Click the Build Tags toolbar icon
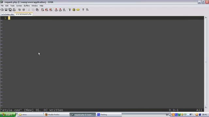The width and height of the screenshot is (209, 117). click(x=74, y=10)
